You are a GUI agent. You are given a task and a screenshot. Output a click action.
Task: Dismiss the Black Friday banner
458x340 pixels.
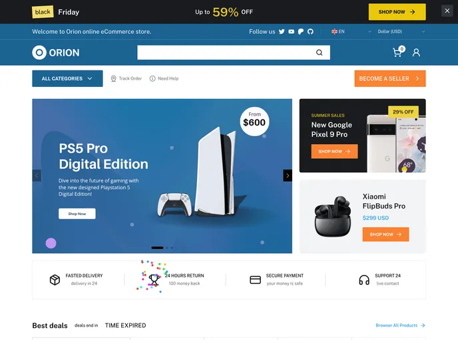coord(447,11)
